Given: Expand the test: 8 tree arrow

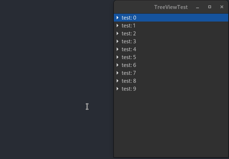Looking at the screenshot, I should pyautogui.click(x=118, y=81).
